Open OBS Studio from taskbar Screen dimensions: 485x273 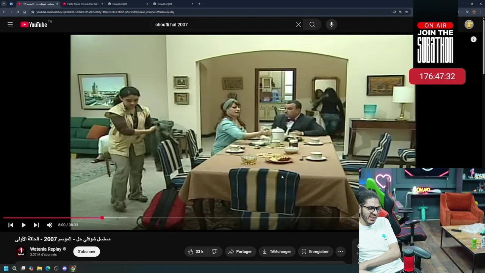pyautogui.click(x=56, y=268)
